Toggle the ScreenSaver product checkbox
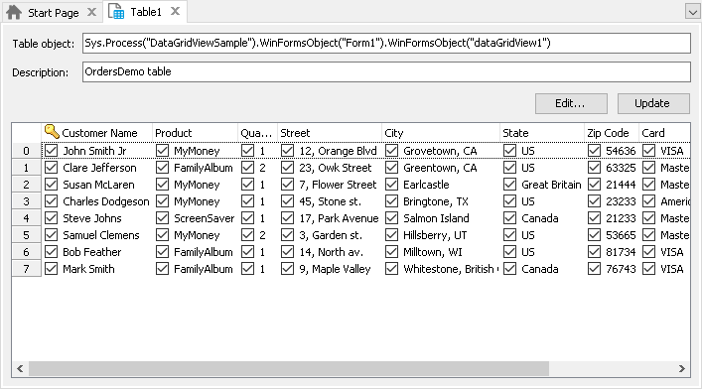The height and width of the screenshot is (389, 702). tap(162, 218)
